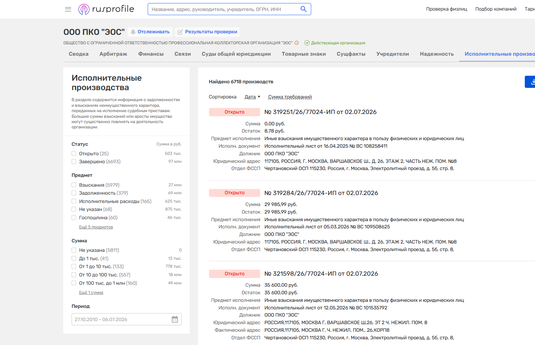Enable the От 10 до 100 тыс. filter
535x345 pixels.
click(x=74, y=275)
